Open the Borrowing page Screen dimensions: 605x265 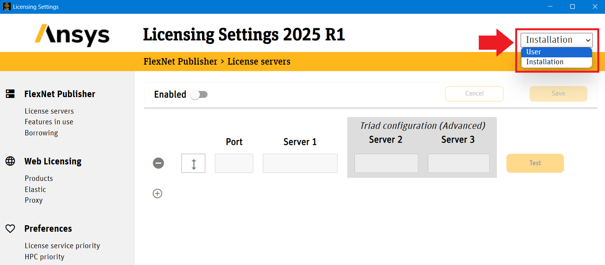[41, 133]
